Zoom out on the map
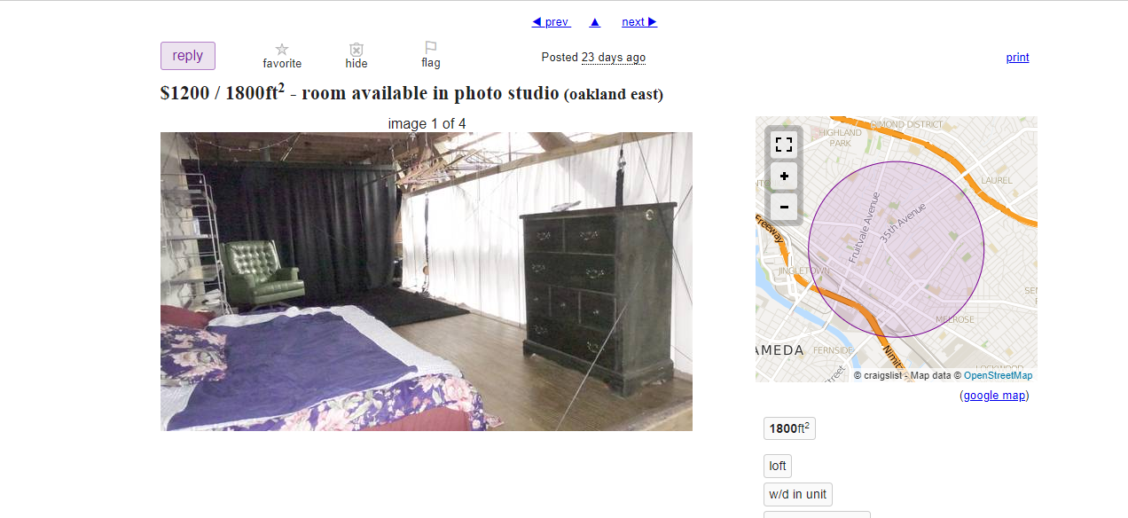The width and height of the screenshot is (1128, 518). [x=784, y=208]
